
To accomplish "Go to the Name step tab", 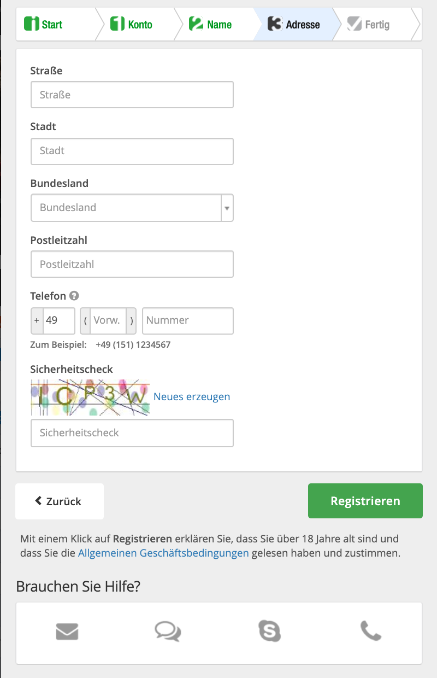I will [x=210, y=24].
